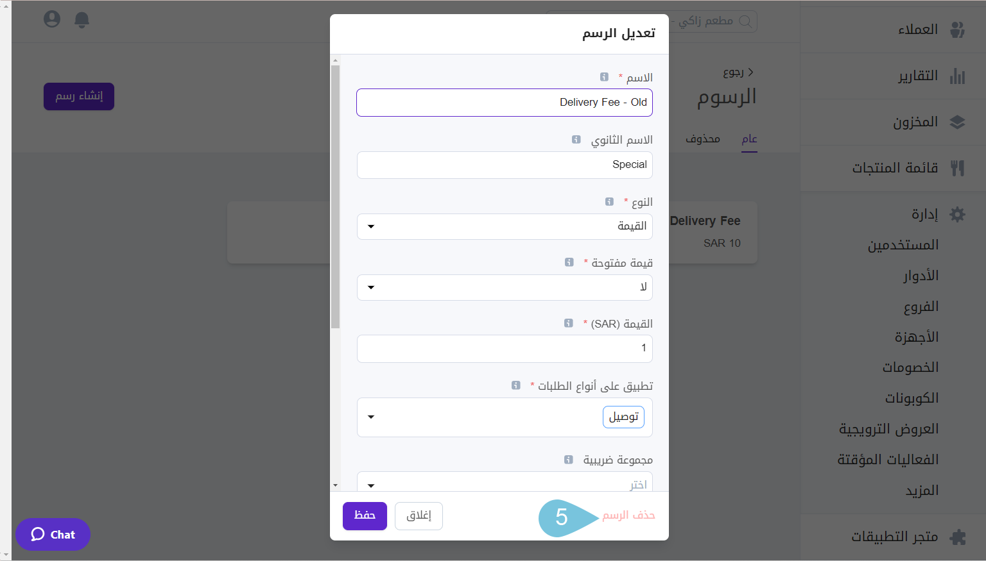Click the notifications bell icon
The height and width of the screenshot is (561, 986).
[82, 20]
